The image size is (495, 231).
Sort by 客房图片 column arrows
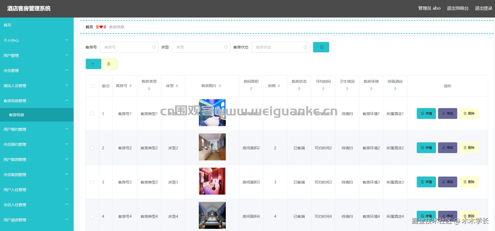[220, 86]
